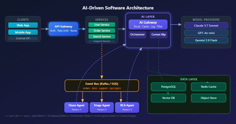Select the Context Mgr component
This screenshot has height=124, width=236.
[159, 35]
